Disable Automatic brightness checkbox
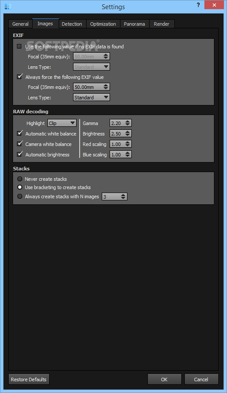The height and width of the screenshot is (393, 227). [20, 154]
